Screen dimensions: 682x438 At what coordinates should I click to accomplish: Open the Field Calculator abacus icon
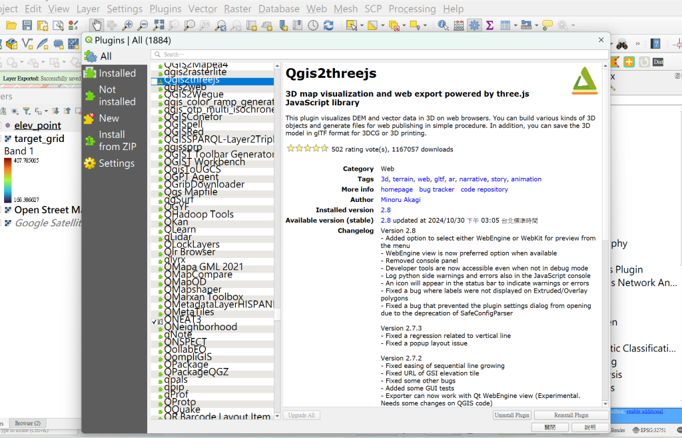pyautogui.click(x=459, y=25)
